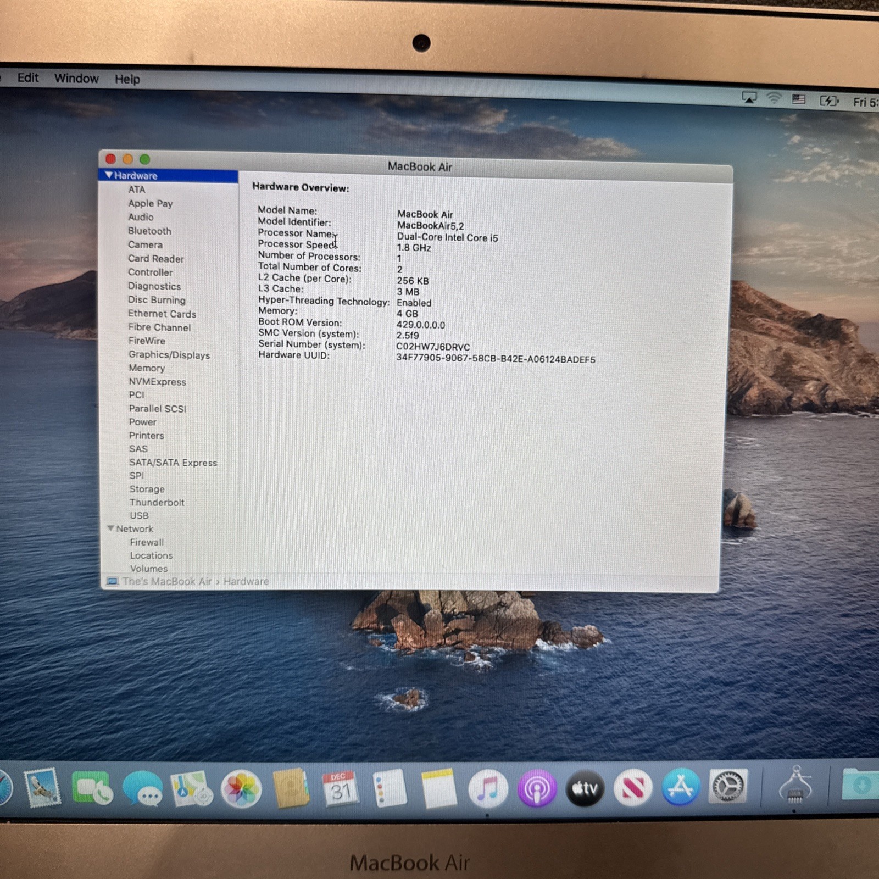Select FireWire in the sidebar
The height and width of the screenshot is (879, 879).
click(147, 341)
